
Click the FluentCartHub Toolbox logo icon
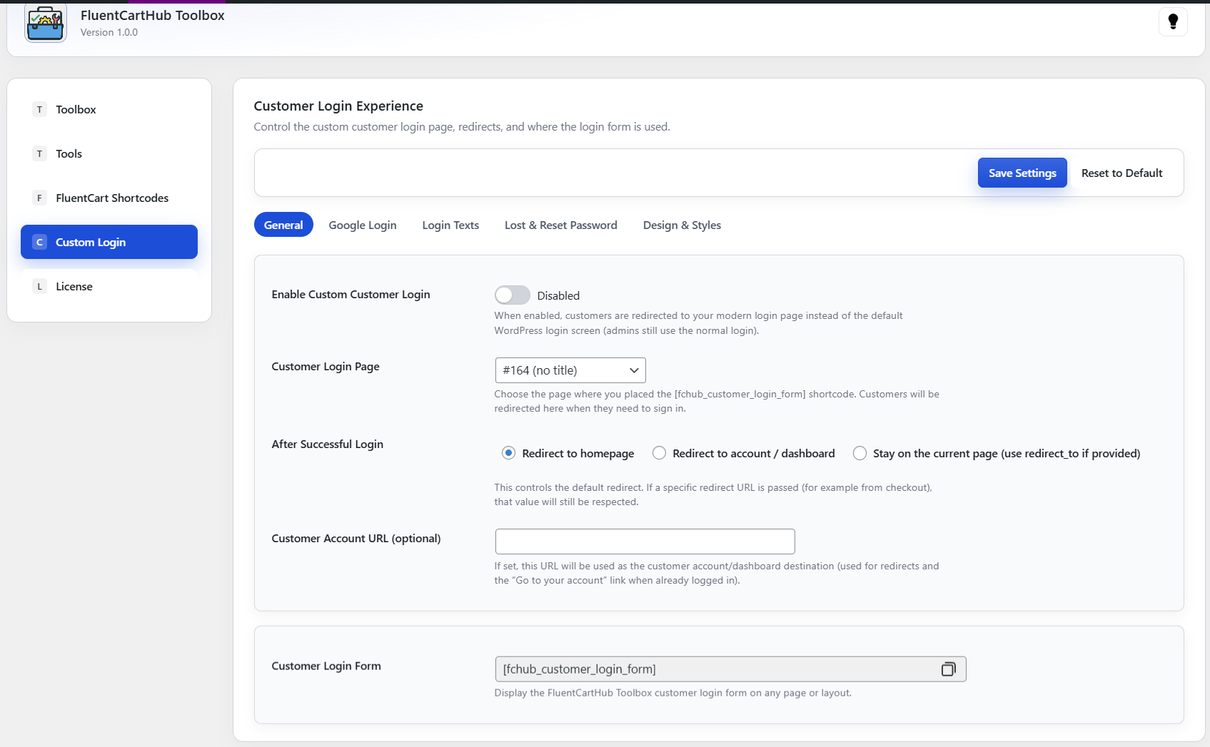pos(46,23)
